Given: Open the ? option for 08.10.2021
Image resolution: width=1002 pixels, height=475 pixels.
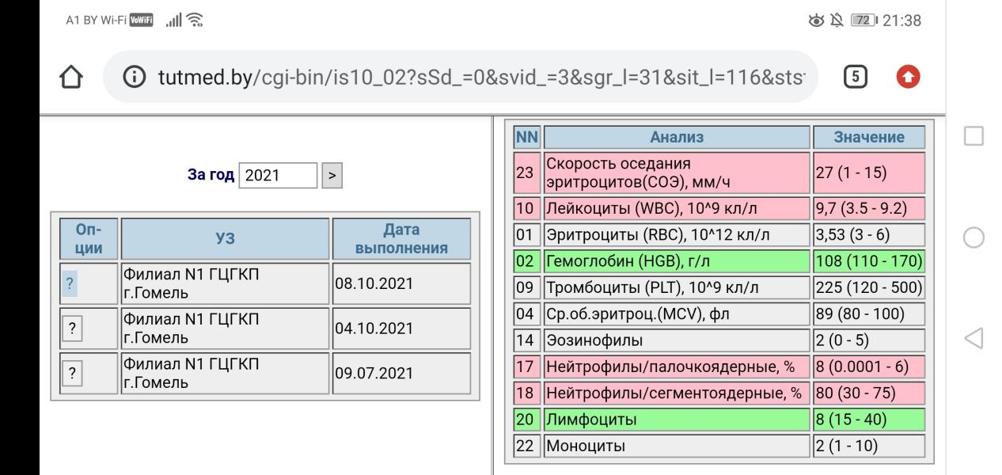Looking at the screenshot, I should coord(71,284).
